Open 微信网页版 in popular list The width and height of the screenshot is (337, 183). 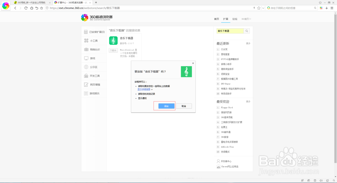tap(226, 113)
